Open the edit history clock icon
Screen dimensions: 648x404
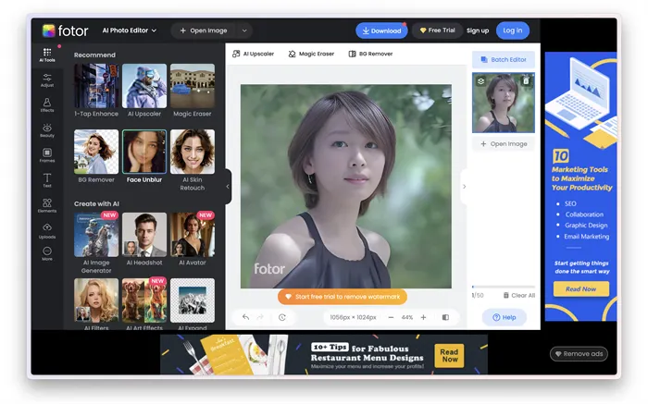point(282,317)
